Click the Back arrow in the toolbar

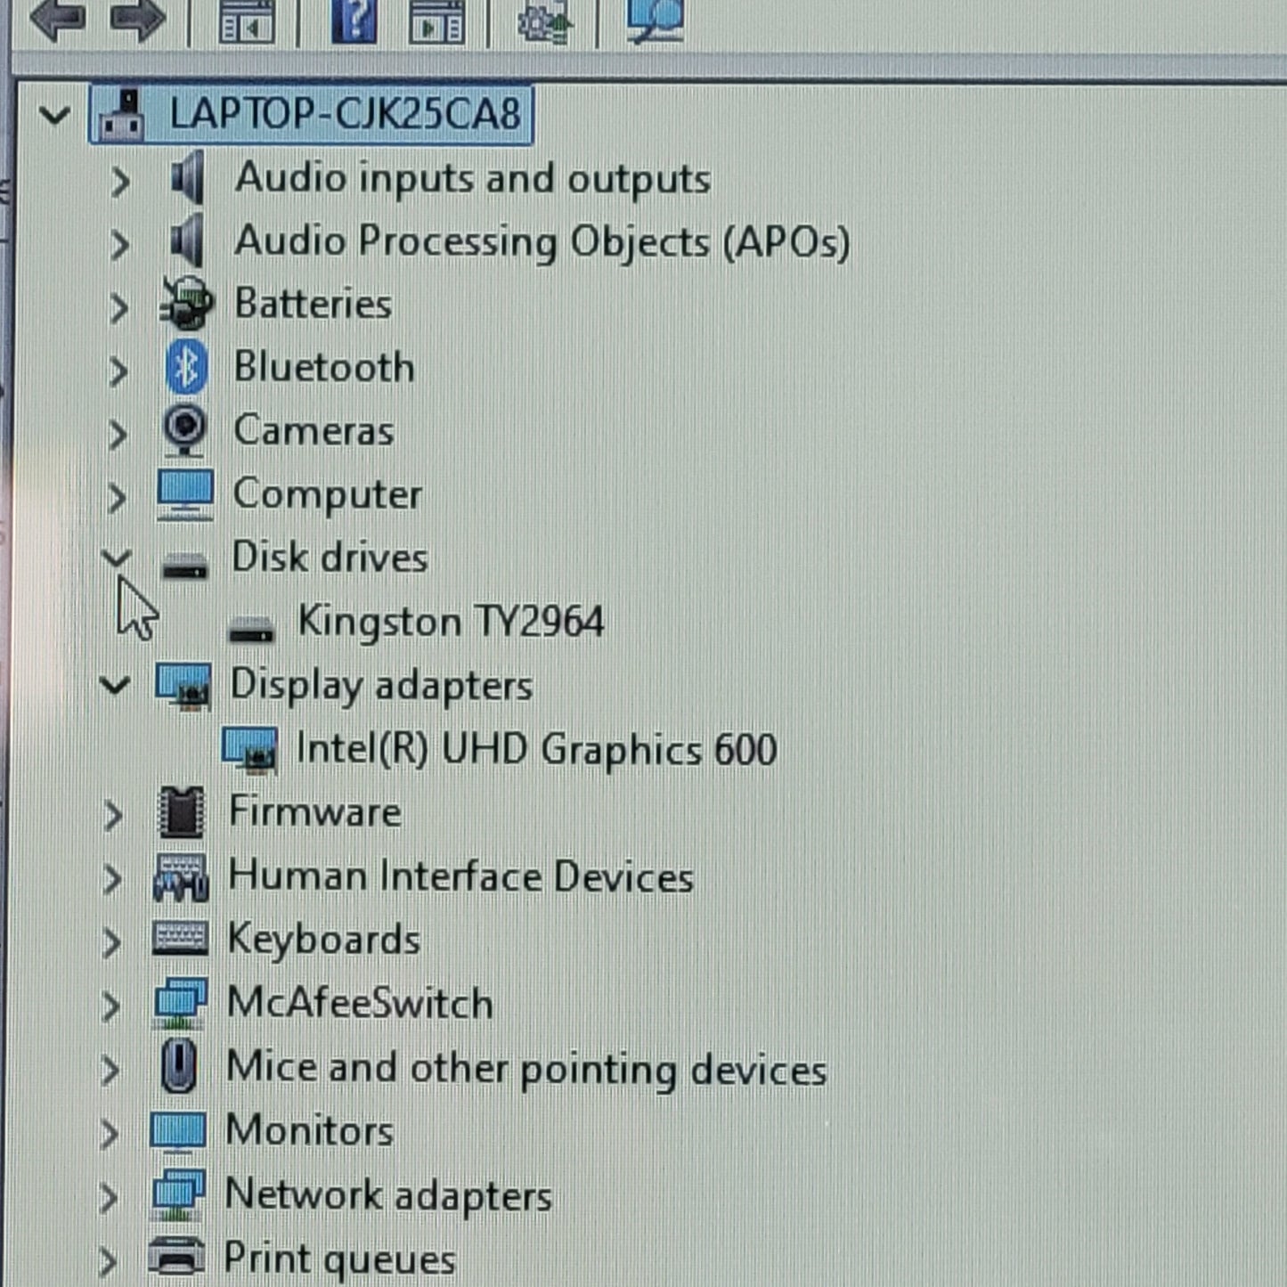57,18
